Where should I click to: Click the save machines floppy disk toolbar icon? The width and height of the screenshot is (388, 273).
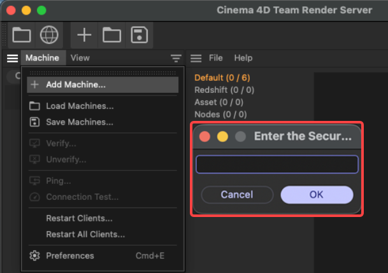(x=140, y=35)
